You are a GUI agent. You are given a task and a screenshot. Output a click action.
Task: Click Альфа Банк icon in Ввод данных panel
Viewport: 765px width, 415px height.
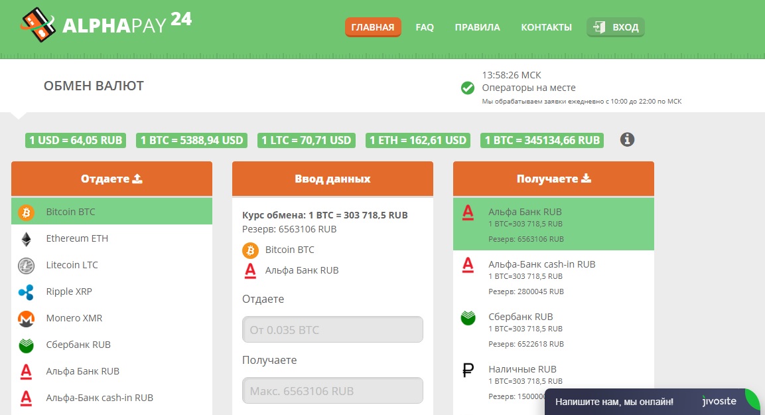[x=250, y=270]
